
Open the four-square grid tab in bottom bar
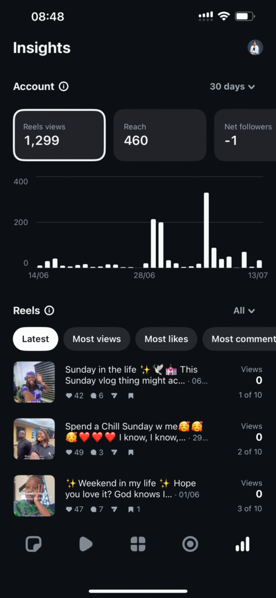(x=138, y=544)
